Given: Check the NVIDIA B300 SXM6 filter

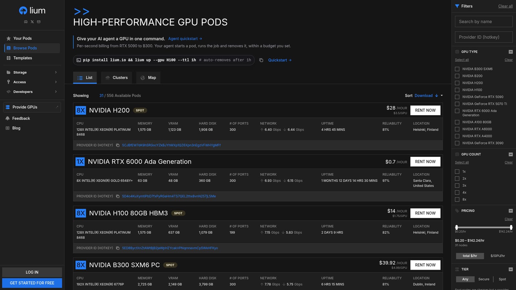Looking at the screenshot, I should click(x=457, y=69).
